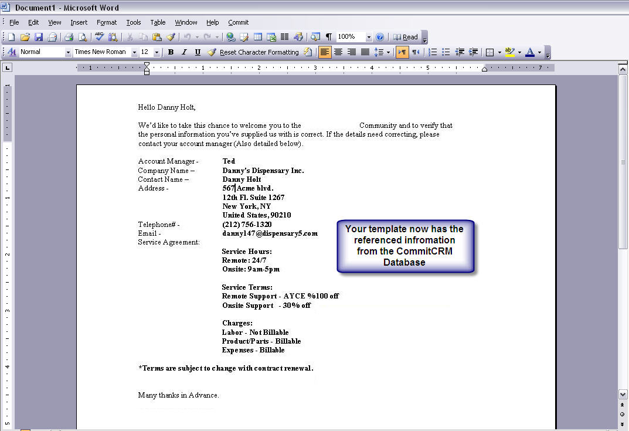Open the Format menu
The image size is (629, 431).
click(107, 22)
